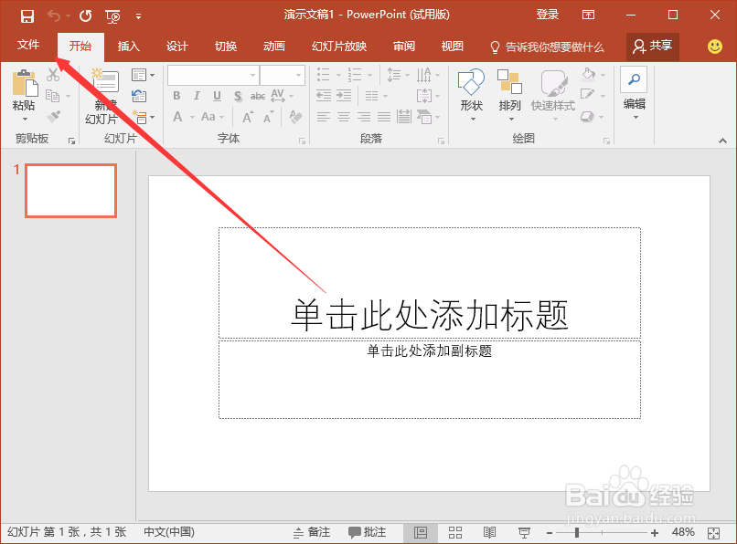Viewport: 737px width, 544px height.
Task: Click the Tell Me search box
Action: [x=547, y=47]
